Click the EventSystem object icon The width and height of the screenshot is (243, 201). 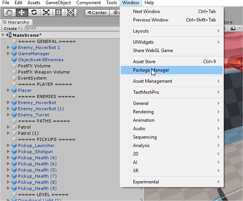[14, 78]
